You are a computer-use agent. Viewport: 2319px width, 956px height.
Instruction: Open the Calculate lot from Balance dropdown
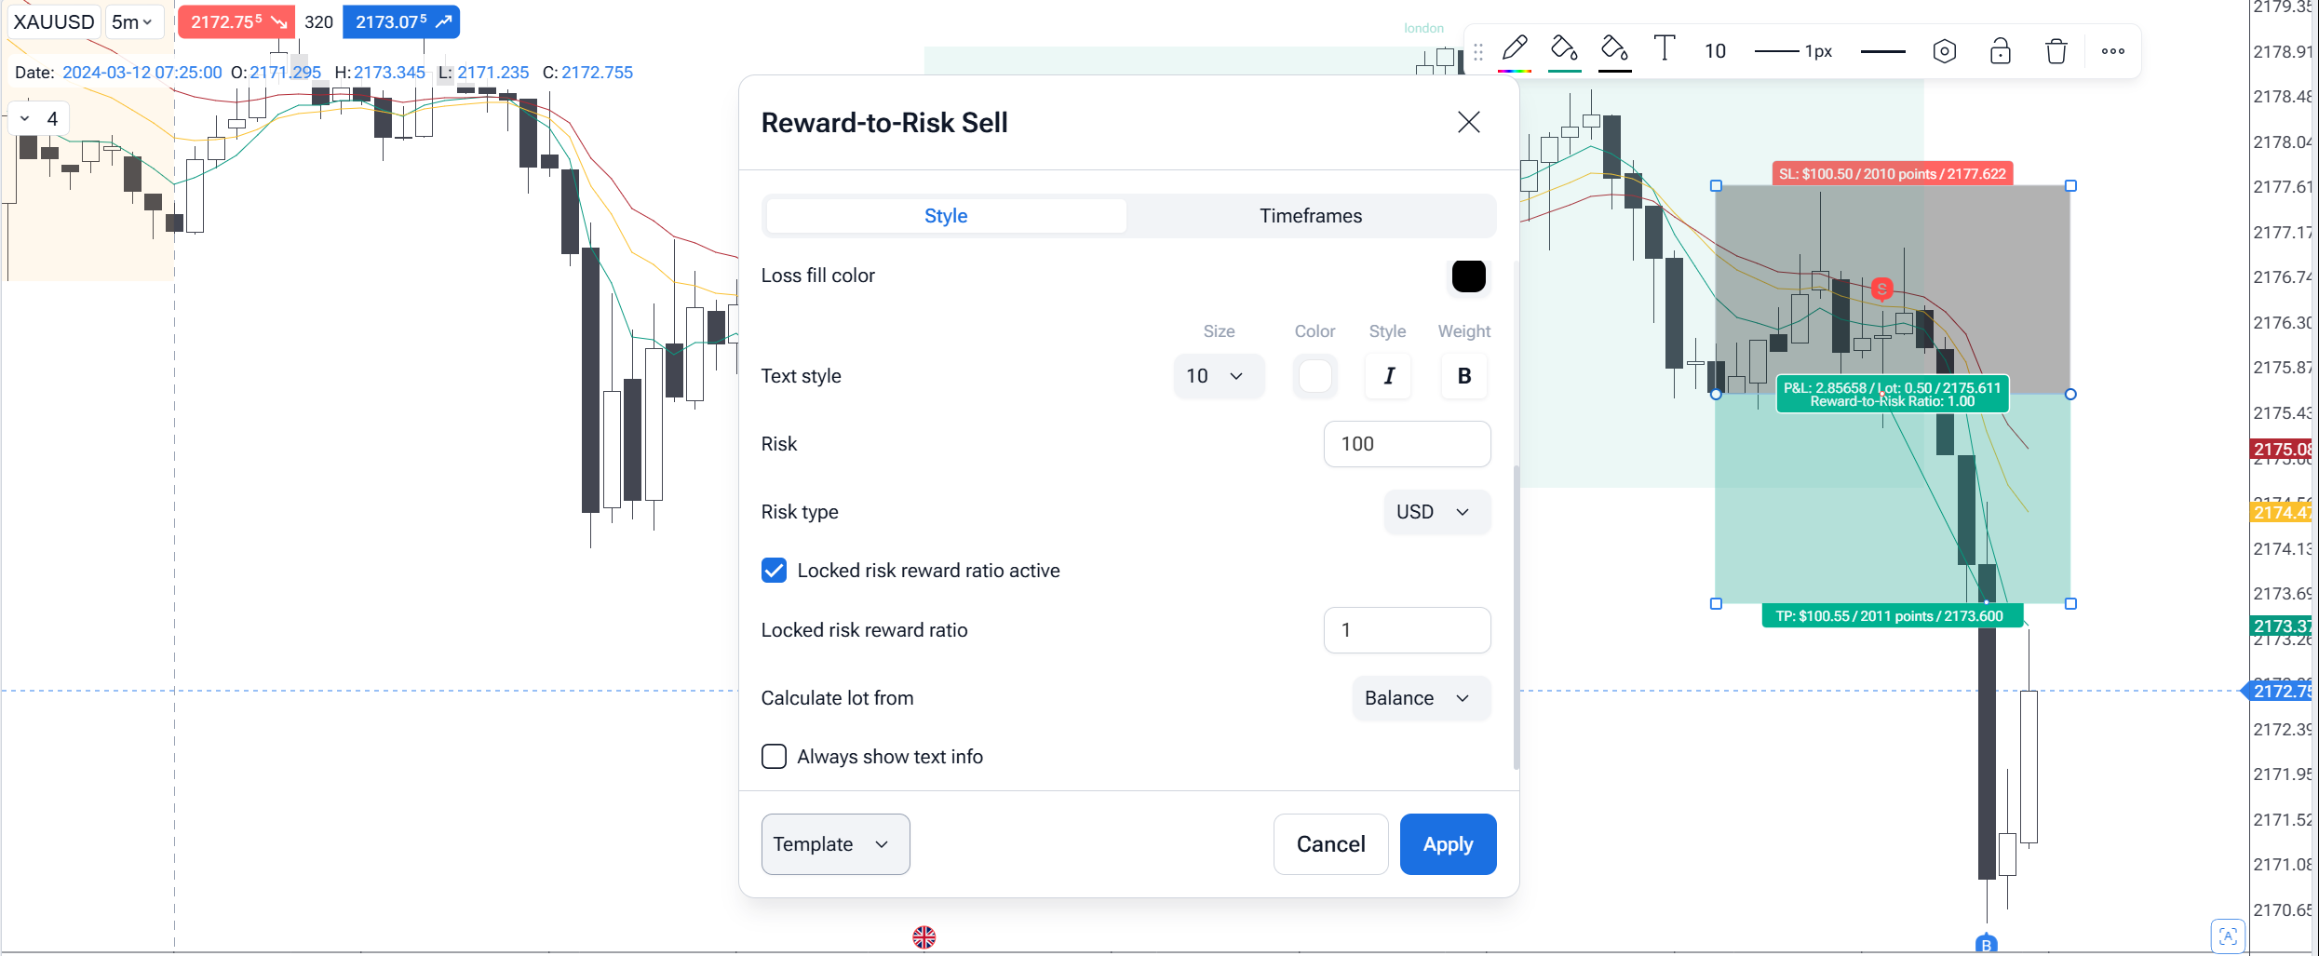click(1420, 698)
